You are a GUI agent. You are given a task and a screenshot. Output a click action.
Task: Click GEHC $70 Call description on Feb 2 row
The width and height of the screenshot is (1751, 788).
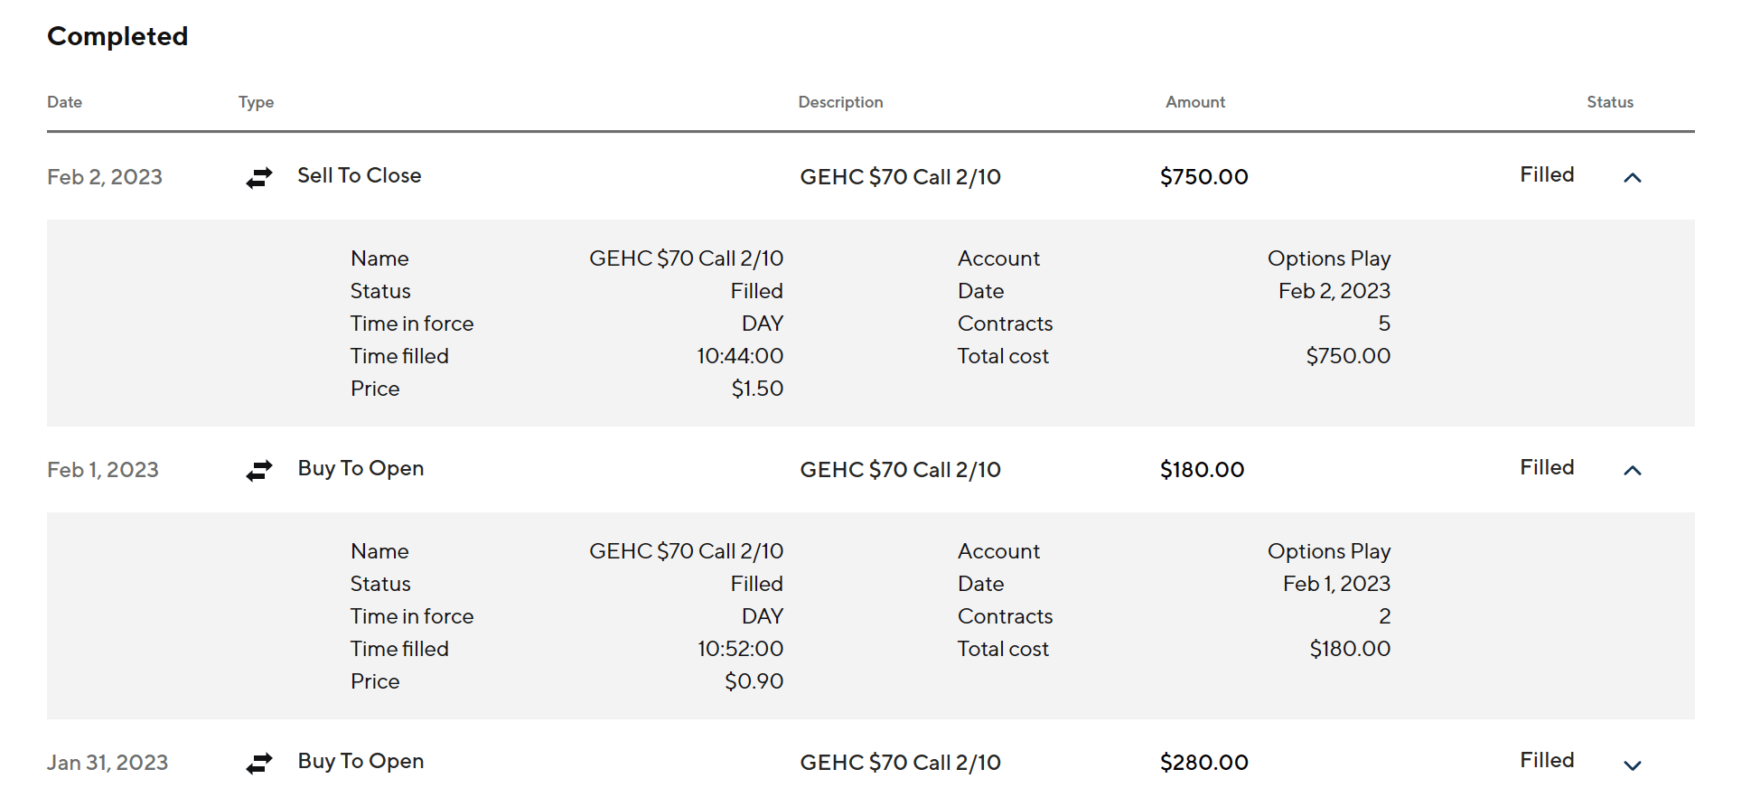coord(900,177)
